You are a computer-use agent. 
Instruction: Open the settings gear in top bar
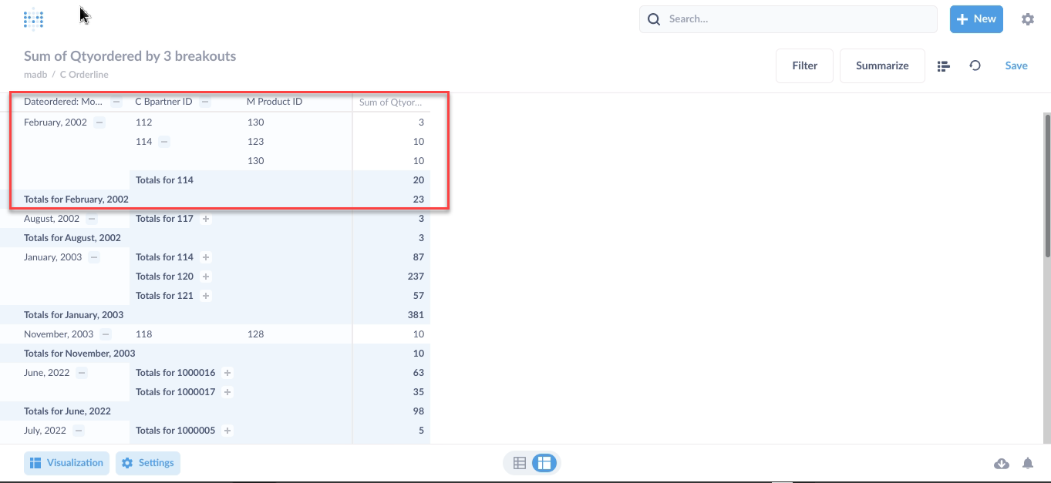click(1027, 19)
